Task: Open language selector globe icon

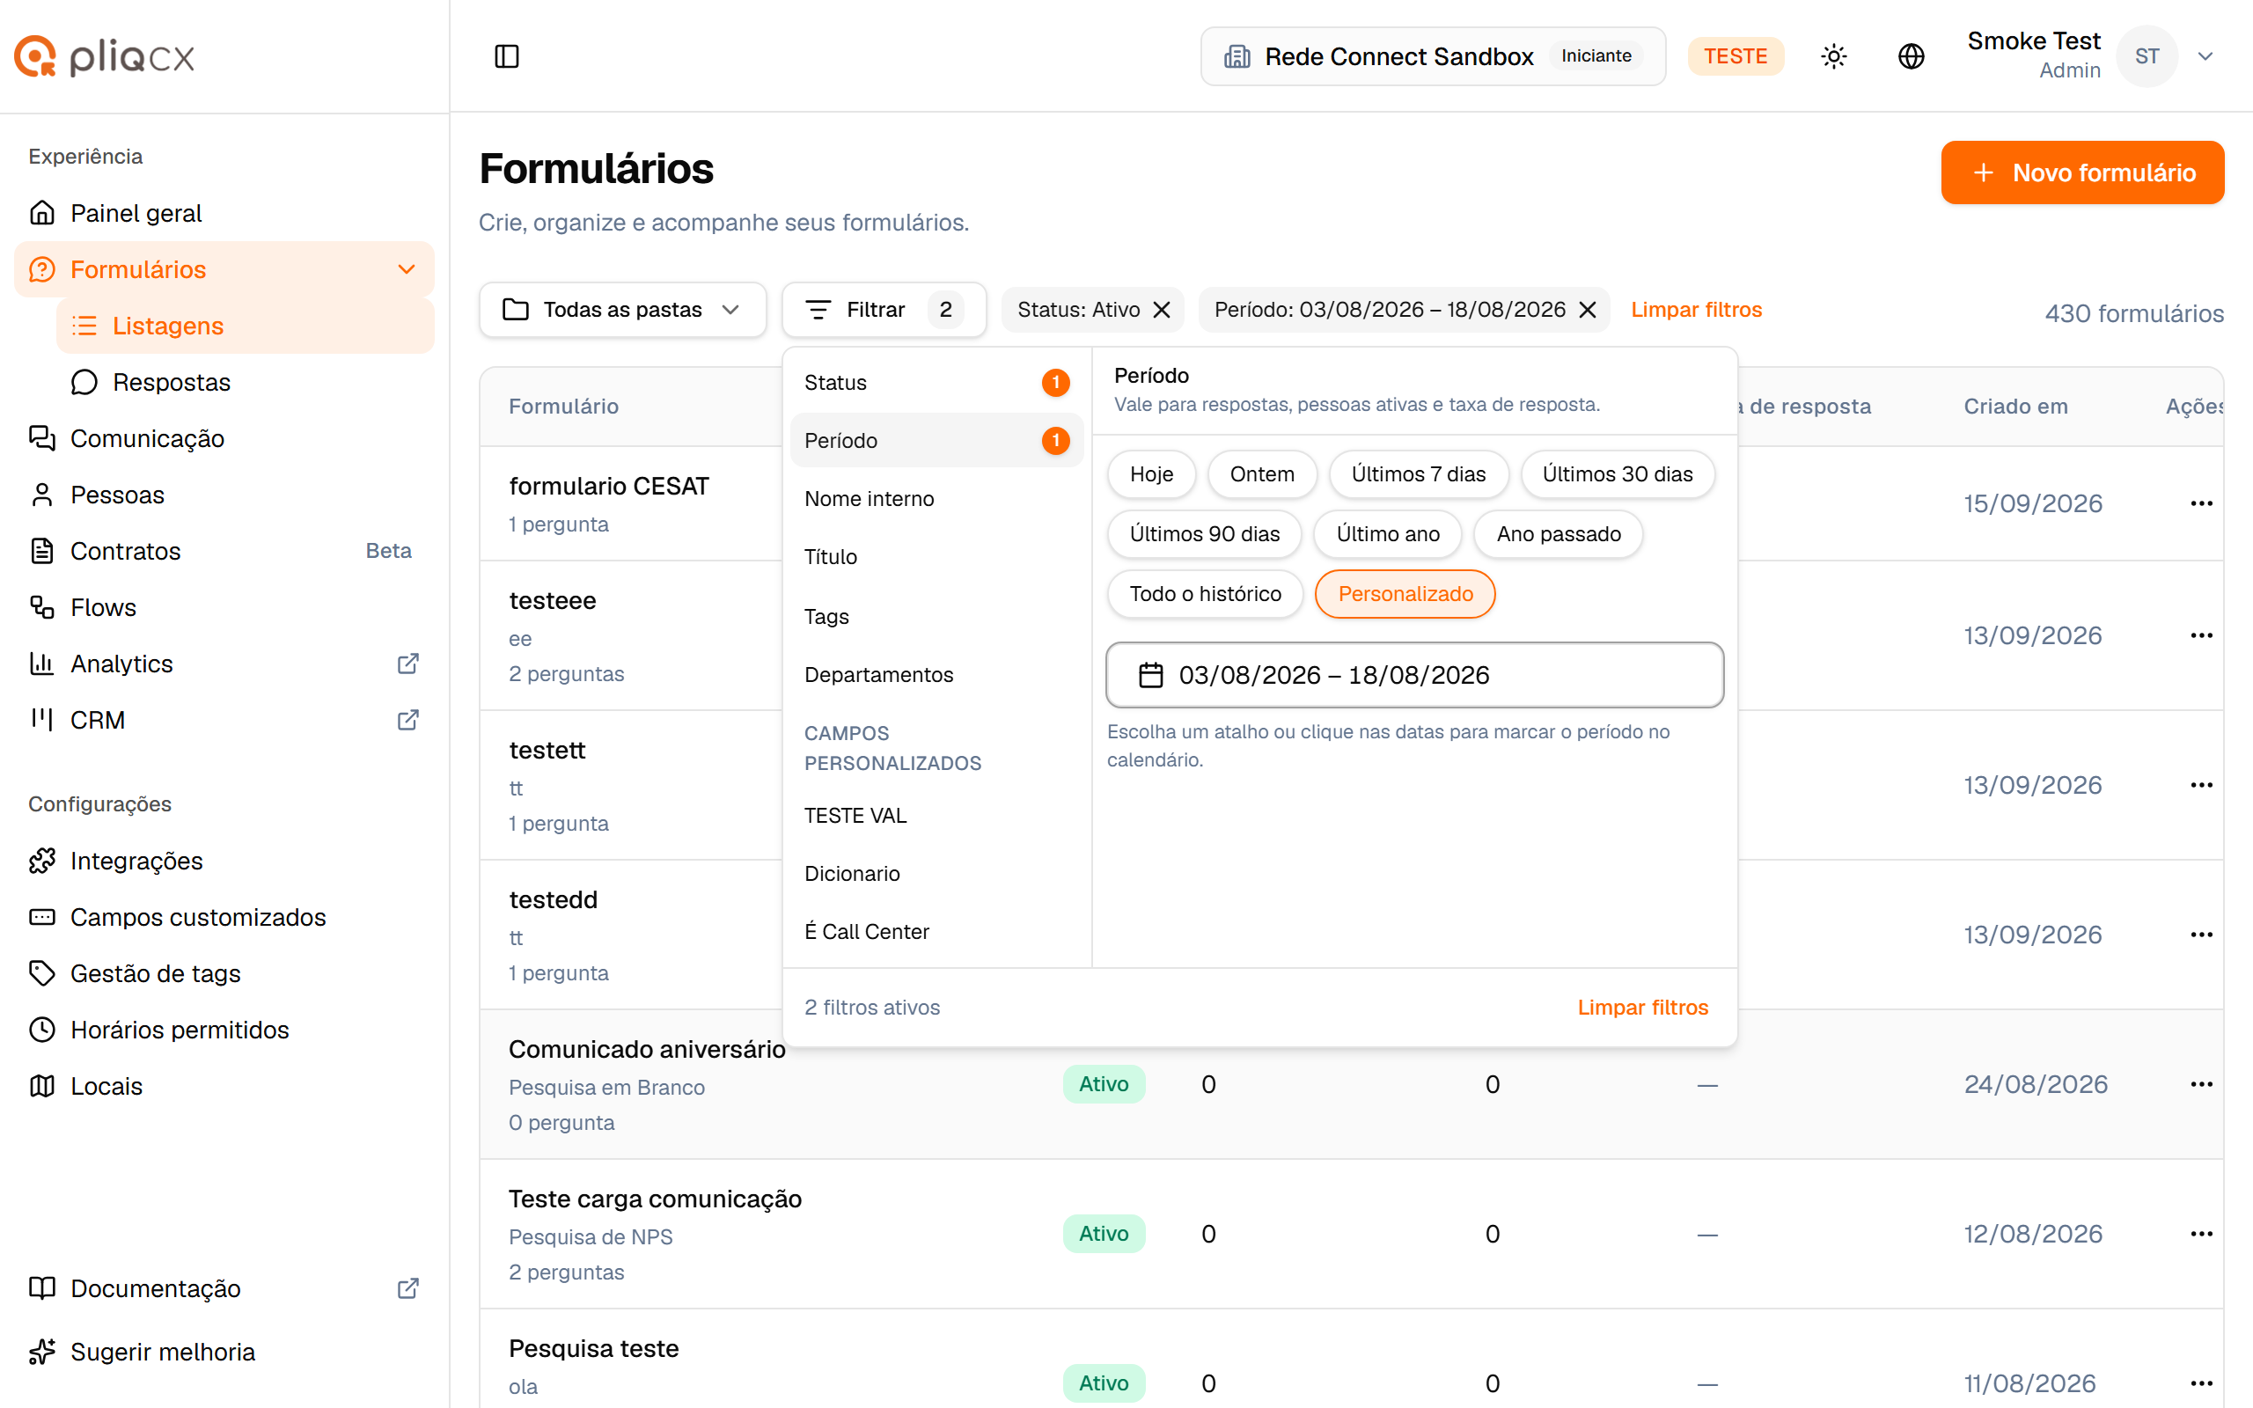Action: [1911, 55]
